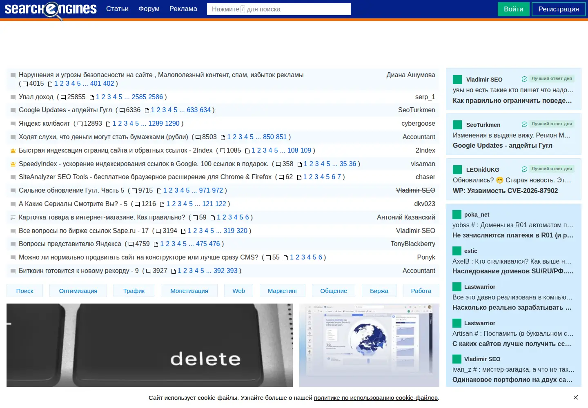Click the text-lines icon beside 'Карточка товара'

[13, 217]
